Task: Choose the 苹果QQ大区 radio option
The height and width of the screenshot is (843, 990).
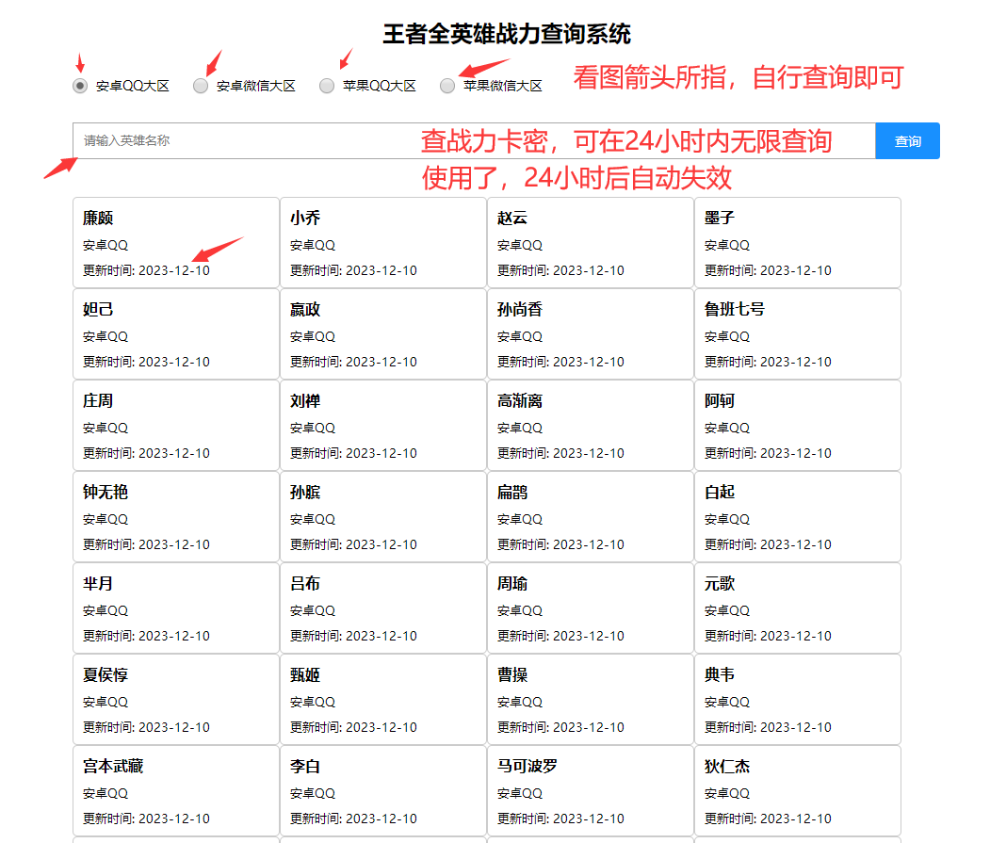Action: [x=327, y=86]
